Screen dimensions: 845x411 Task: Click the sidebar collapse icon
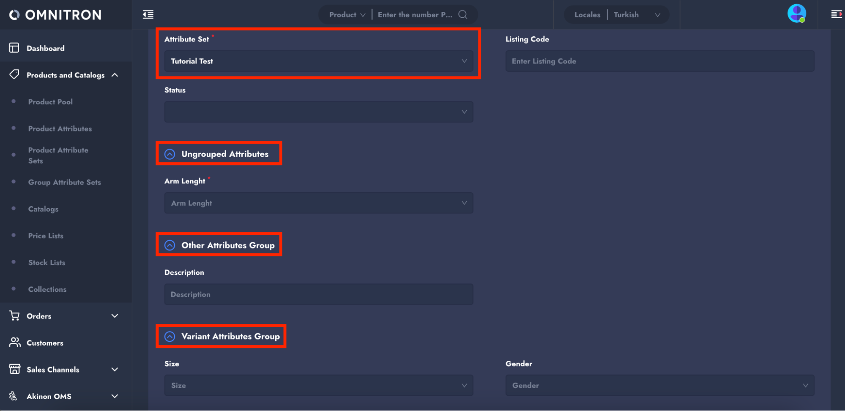coord(148,15)
